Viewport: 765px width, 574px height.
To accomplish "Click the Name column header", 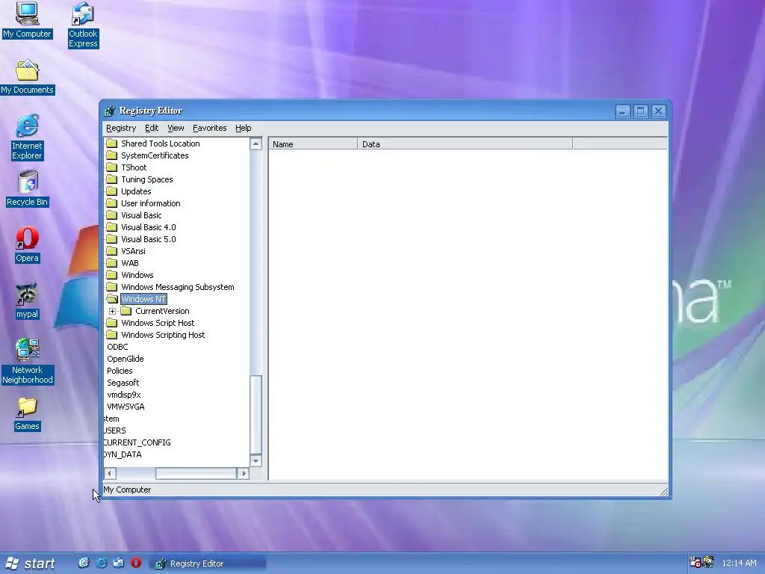I will point(313,144).
